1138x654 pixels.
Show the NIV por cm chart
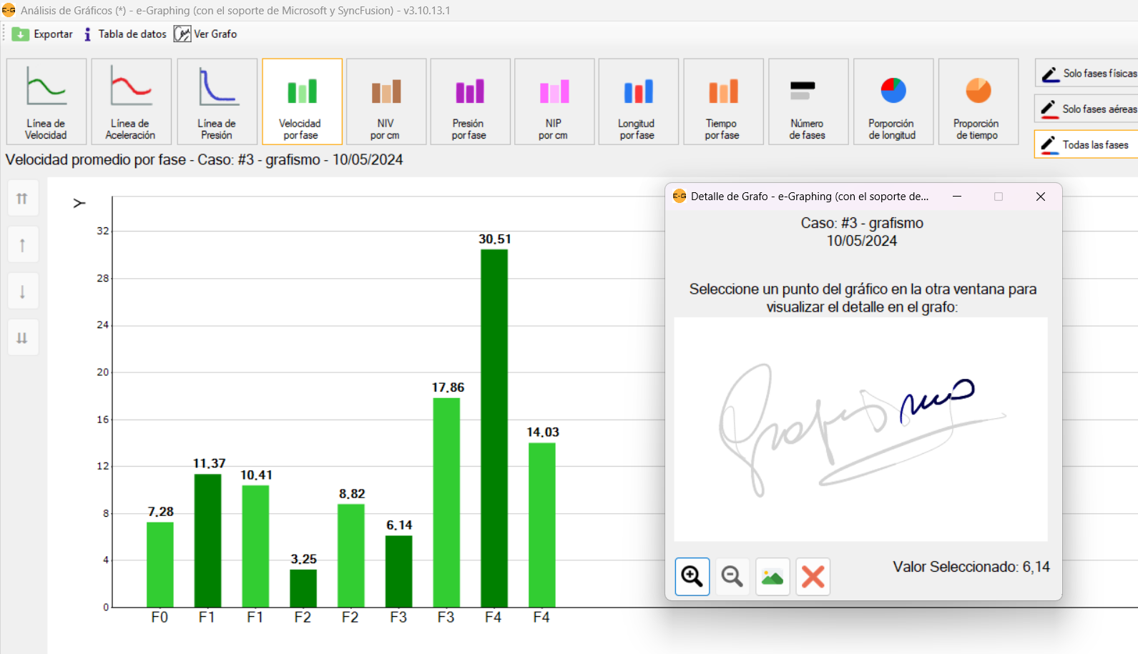(x=386, y=101)
